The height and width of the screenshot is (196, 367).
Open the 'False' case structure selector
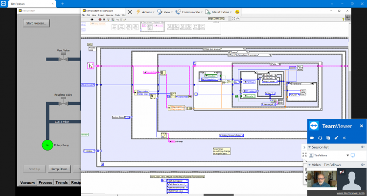(275, 64)
